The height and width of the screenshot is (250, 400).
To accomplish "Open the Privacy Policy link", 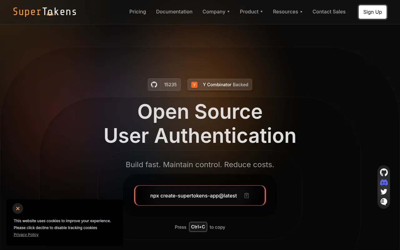I will [26, 235].
